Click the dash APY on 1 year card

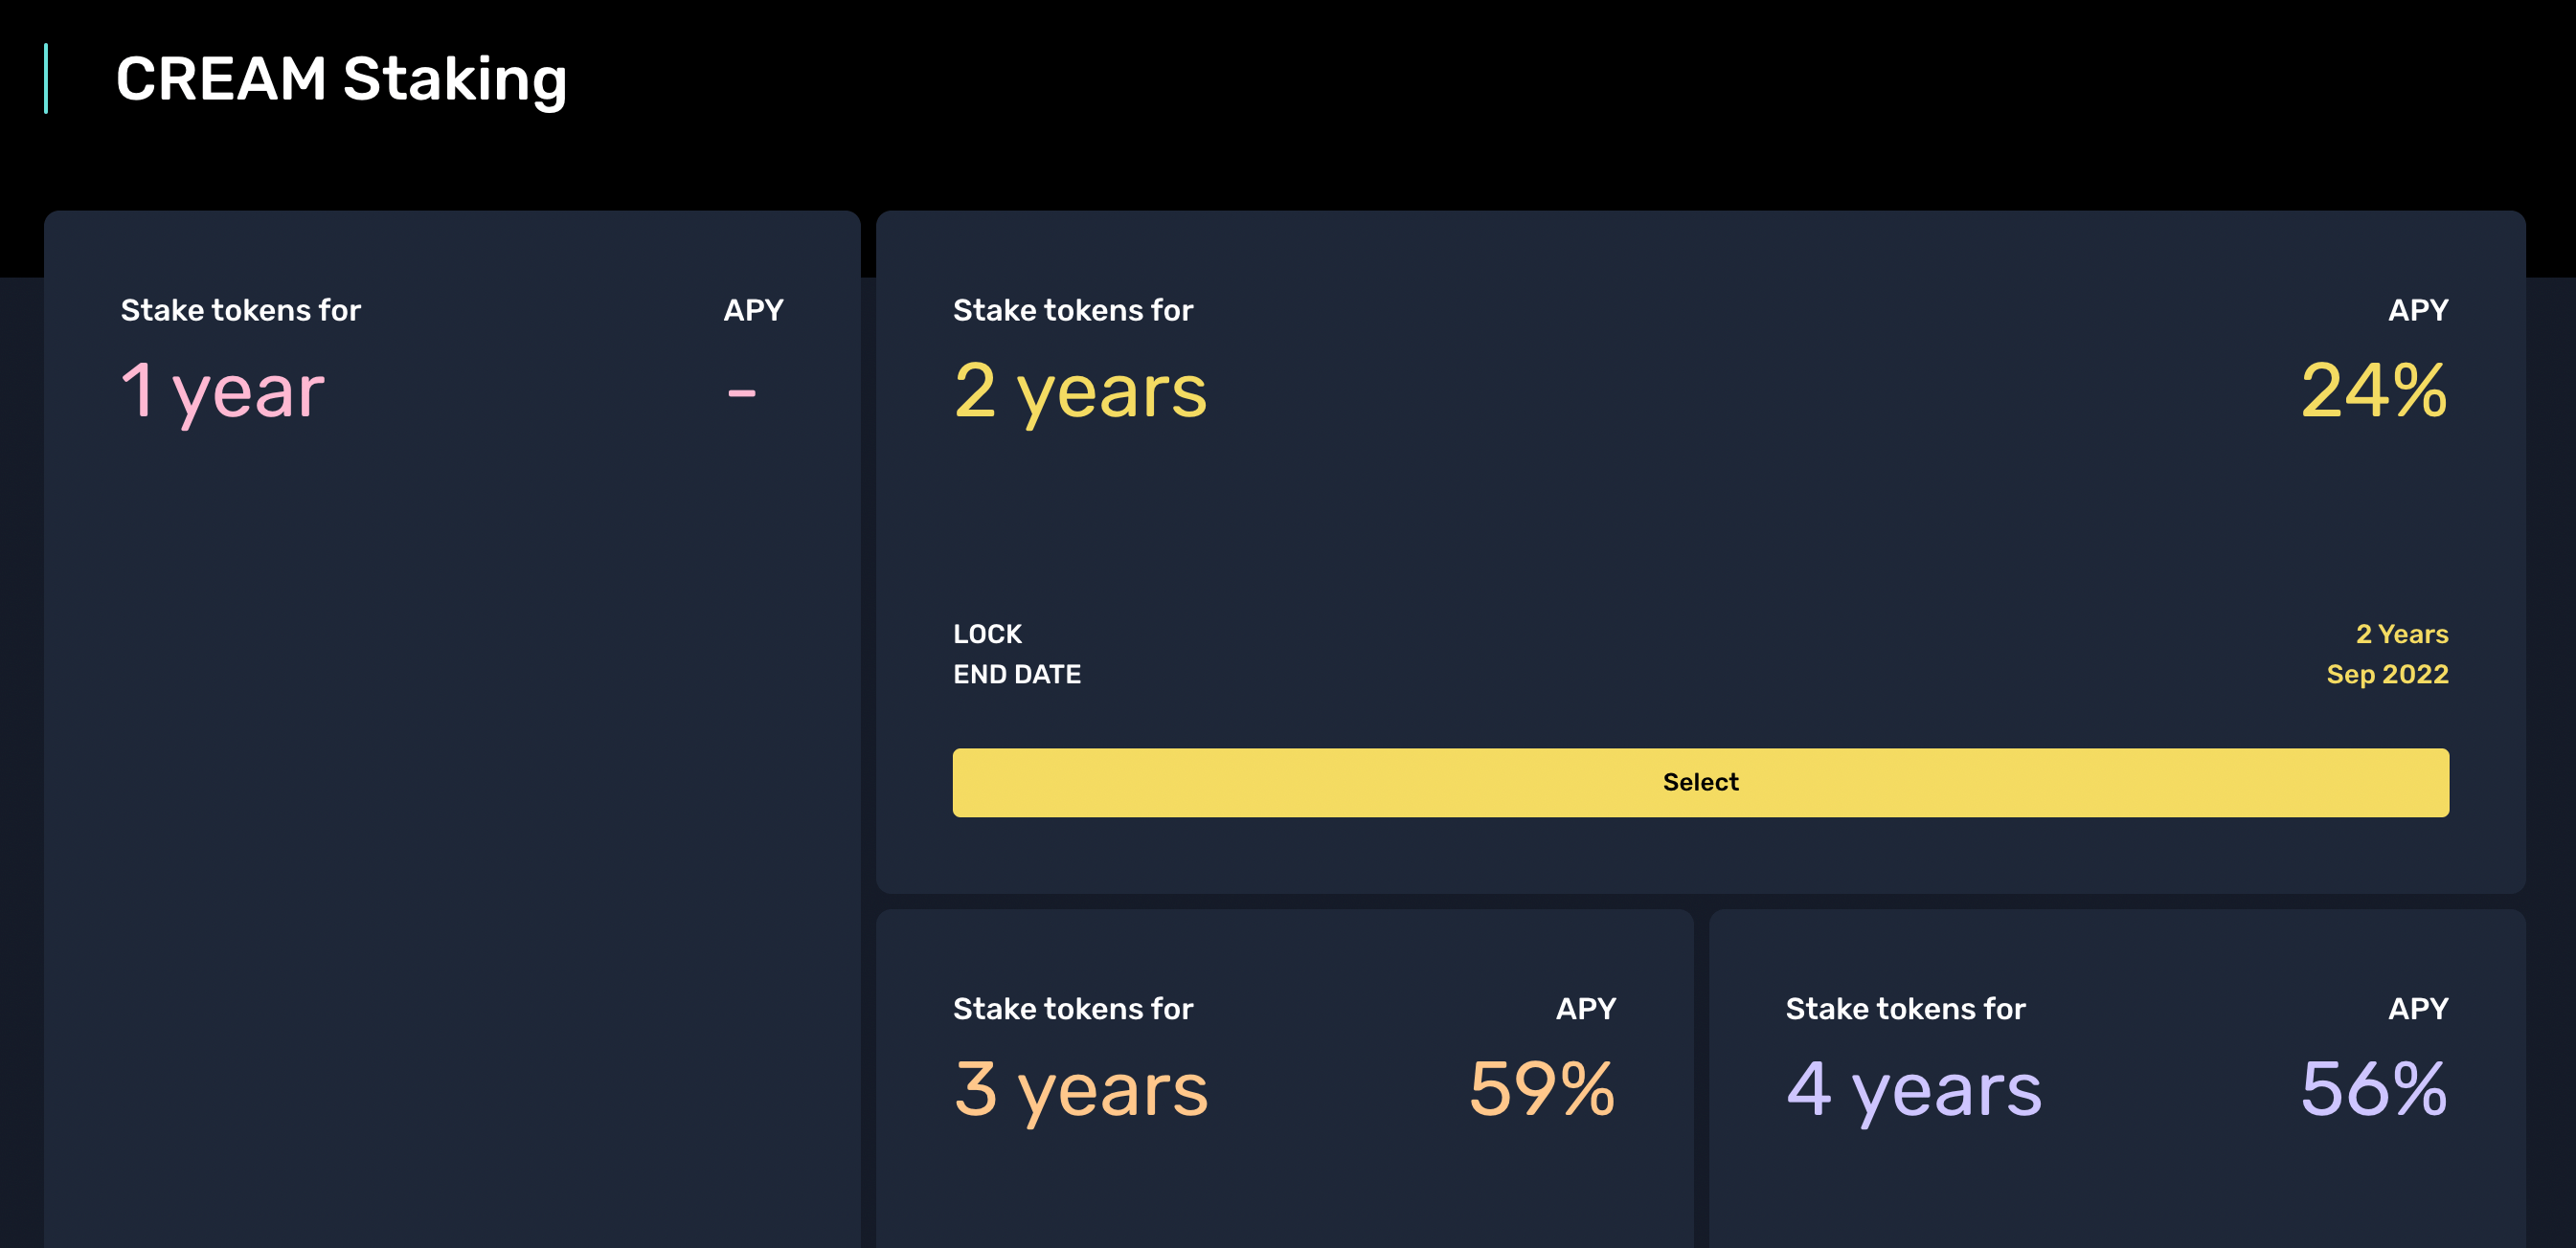tap(741, 392)
